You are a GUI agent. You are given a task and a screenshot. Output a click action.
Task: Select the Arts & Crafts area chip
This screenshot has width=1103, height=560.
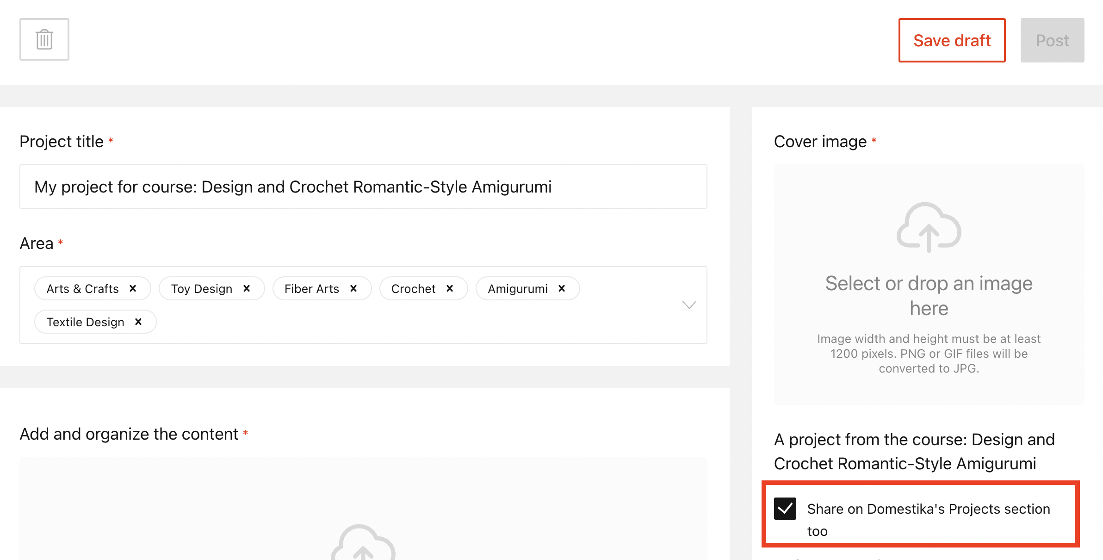[82, 288]
